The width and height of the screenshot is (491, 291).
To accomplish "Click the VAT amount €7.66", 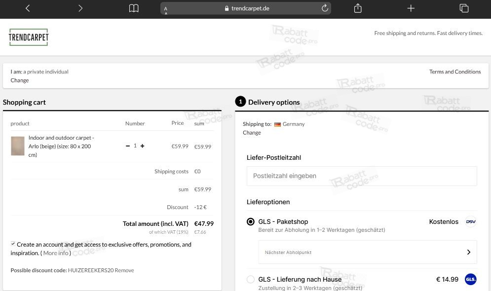I will tap(200, 232).
